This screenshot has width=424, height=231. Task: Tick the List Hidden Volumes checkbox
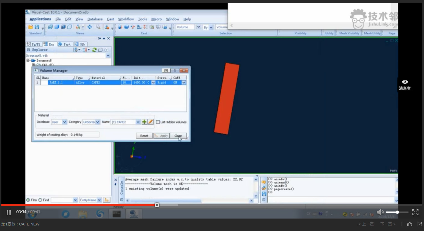tap(158, 122)
